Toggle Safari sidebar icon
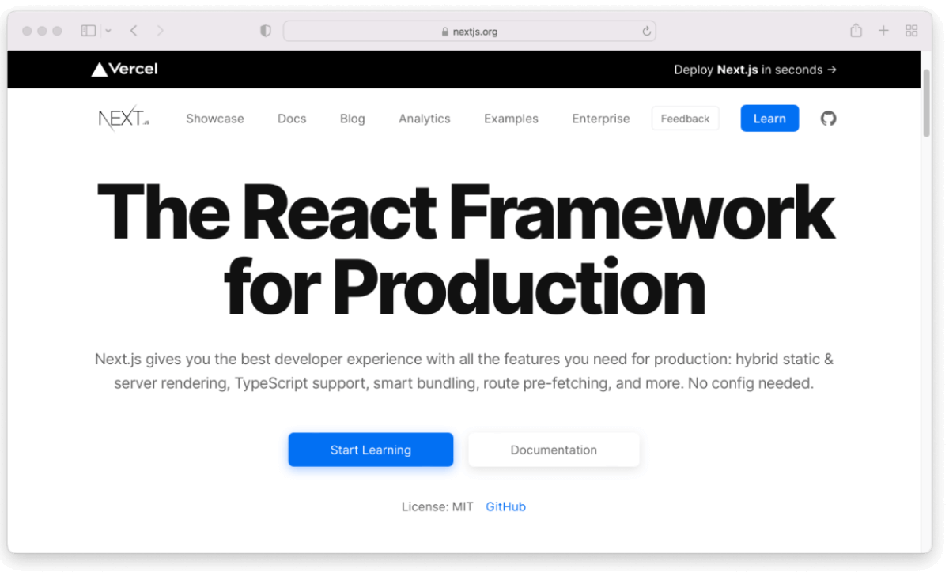 (89, 31)
